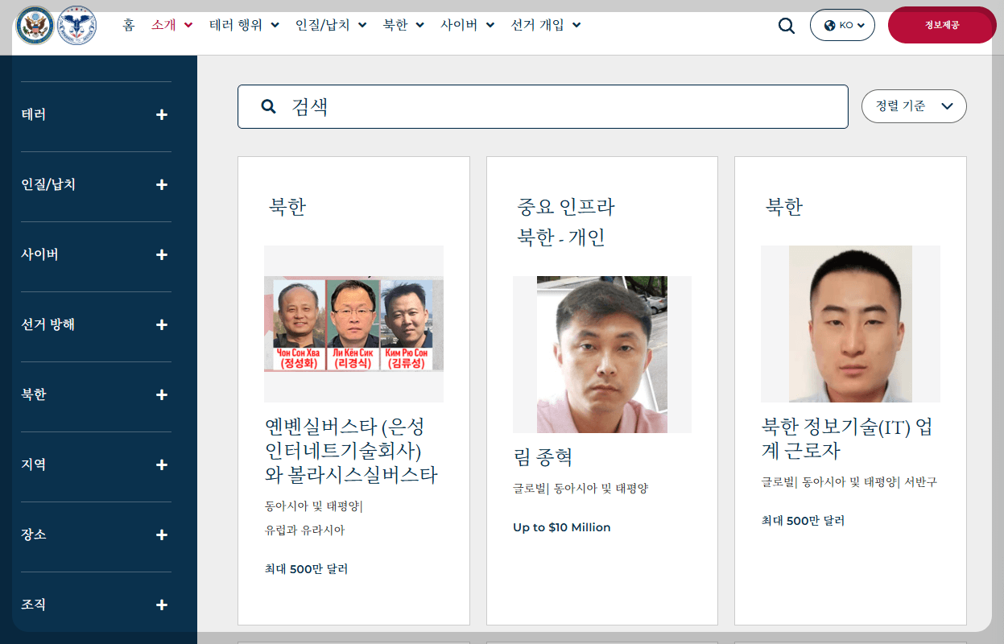1004x644 pixels.
Task: Click the Rewards for Justice eagle emblem
Action: click(76, 24)
